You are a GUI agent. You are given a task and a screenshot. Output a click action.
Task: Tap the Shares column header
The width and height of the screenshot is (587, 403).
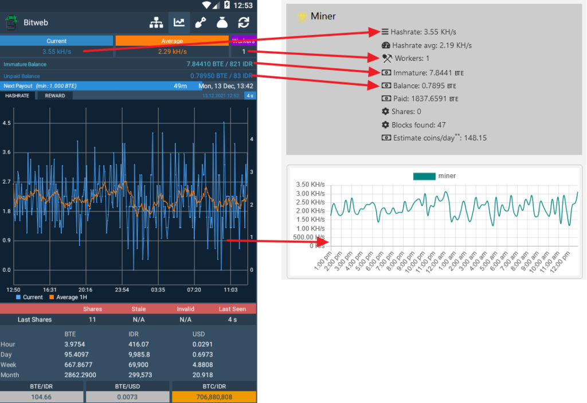[x=92, y=309]
